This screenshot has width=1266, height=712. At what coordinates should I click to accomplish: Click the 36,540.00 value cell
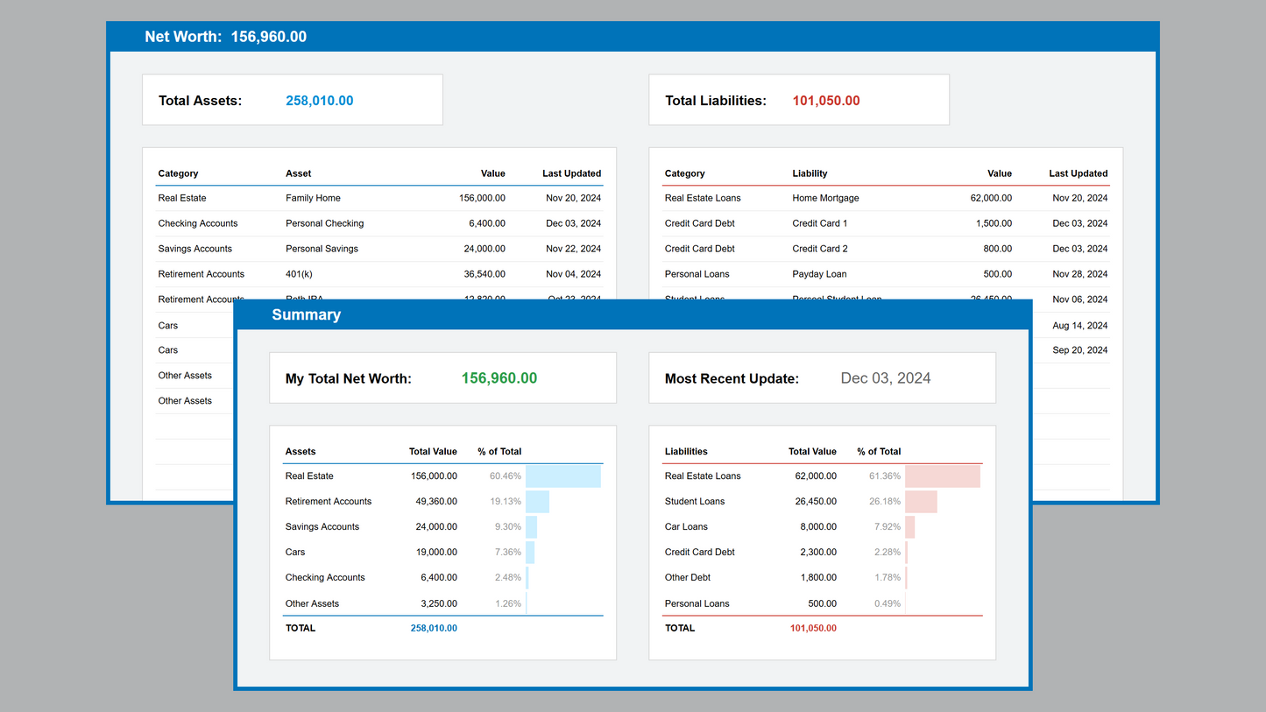[x=484, y=274]
